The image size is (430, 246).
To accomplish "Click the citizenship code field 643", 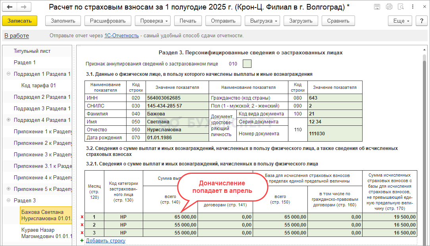I will (x=335, y=98).
